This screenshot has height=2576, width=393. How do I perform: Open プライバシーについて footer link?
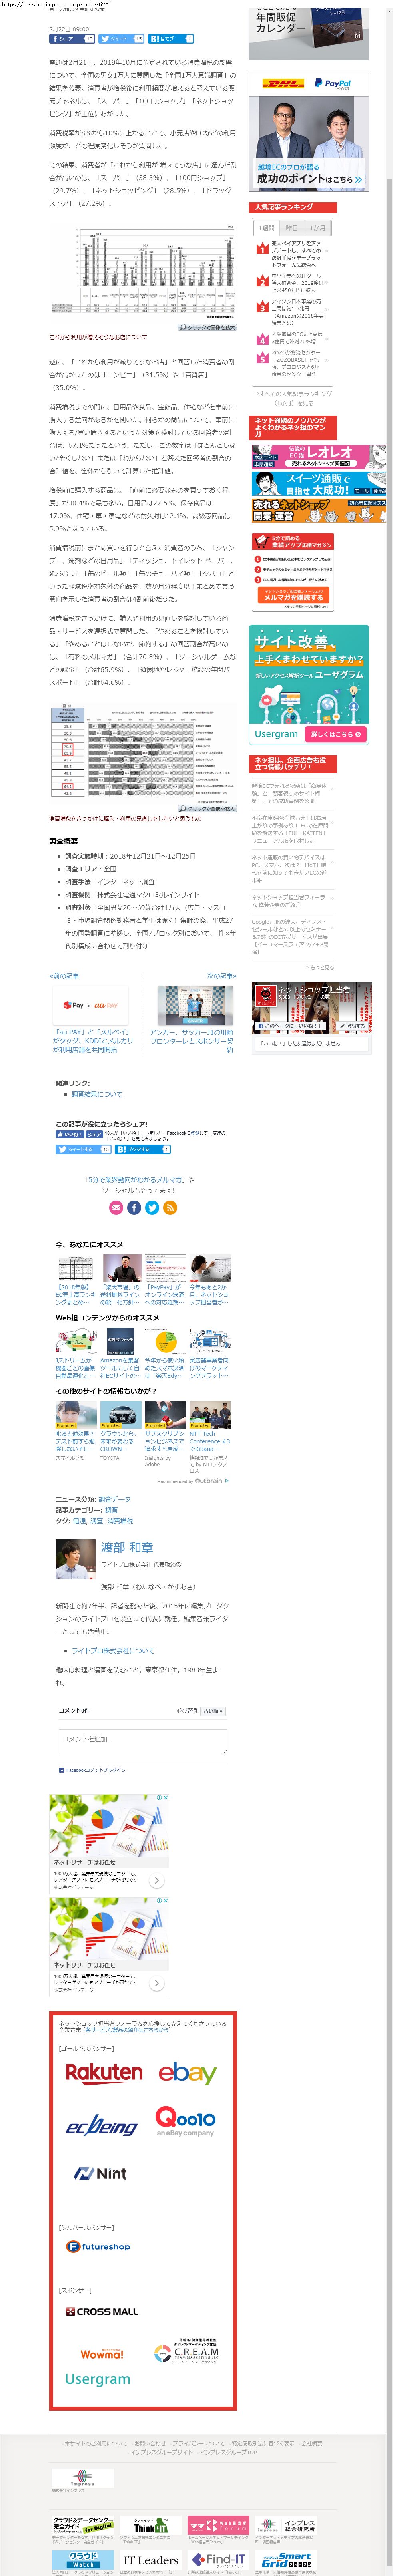pyautogui.click(x=198, y=2443)
